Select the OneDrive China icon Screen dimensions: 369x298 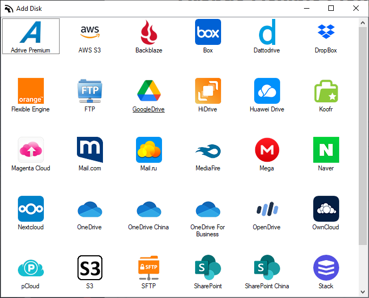point(148,209)
